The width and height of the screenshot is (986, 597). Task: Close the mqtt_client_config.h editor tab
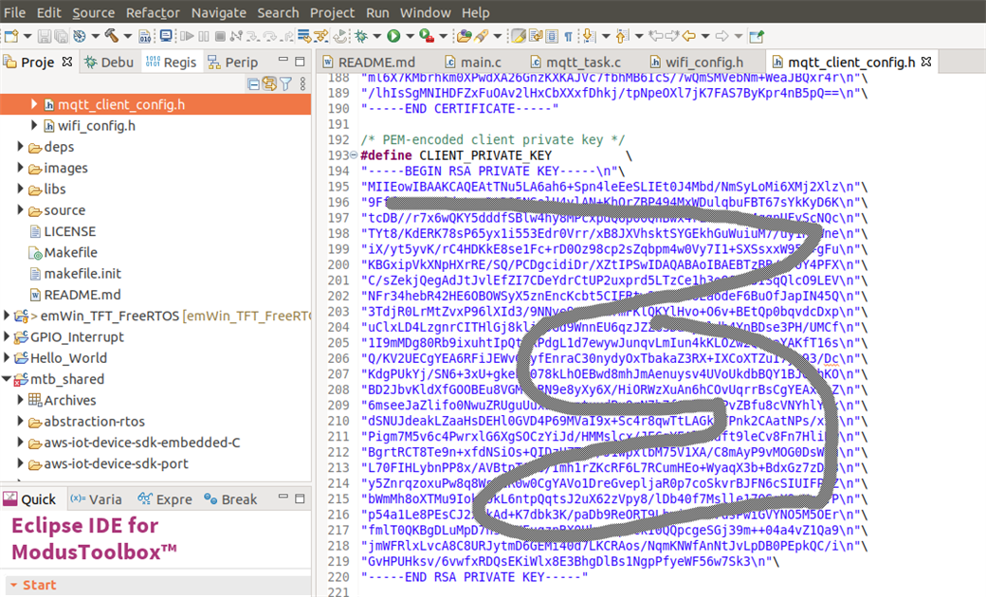[926, 63]
